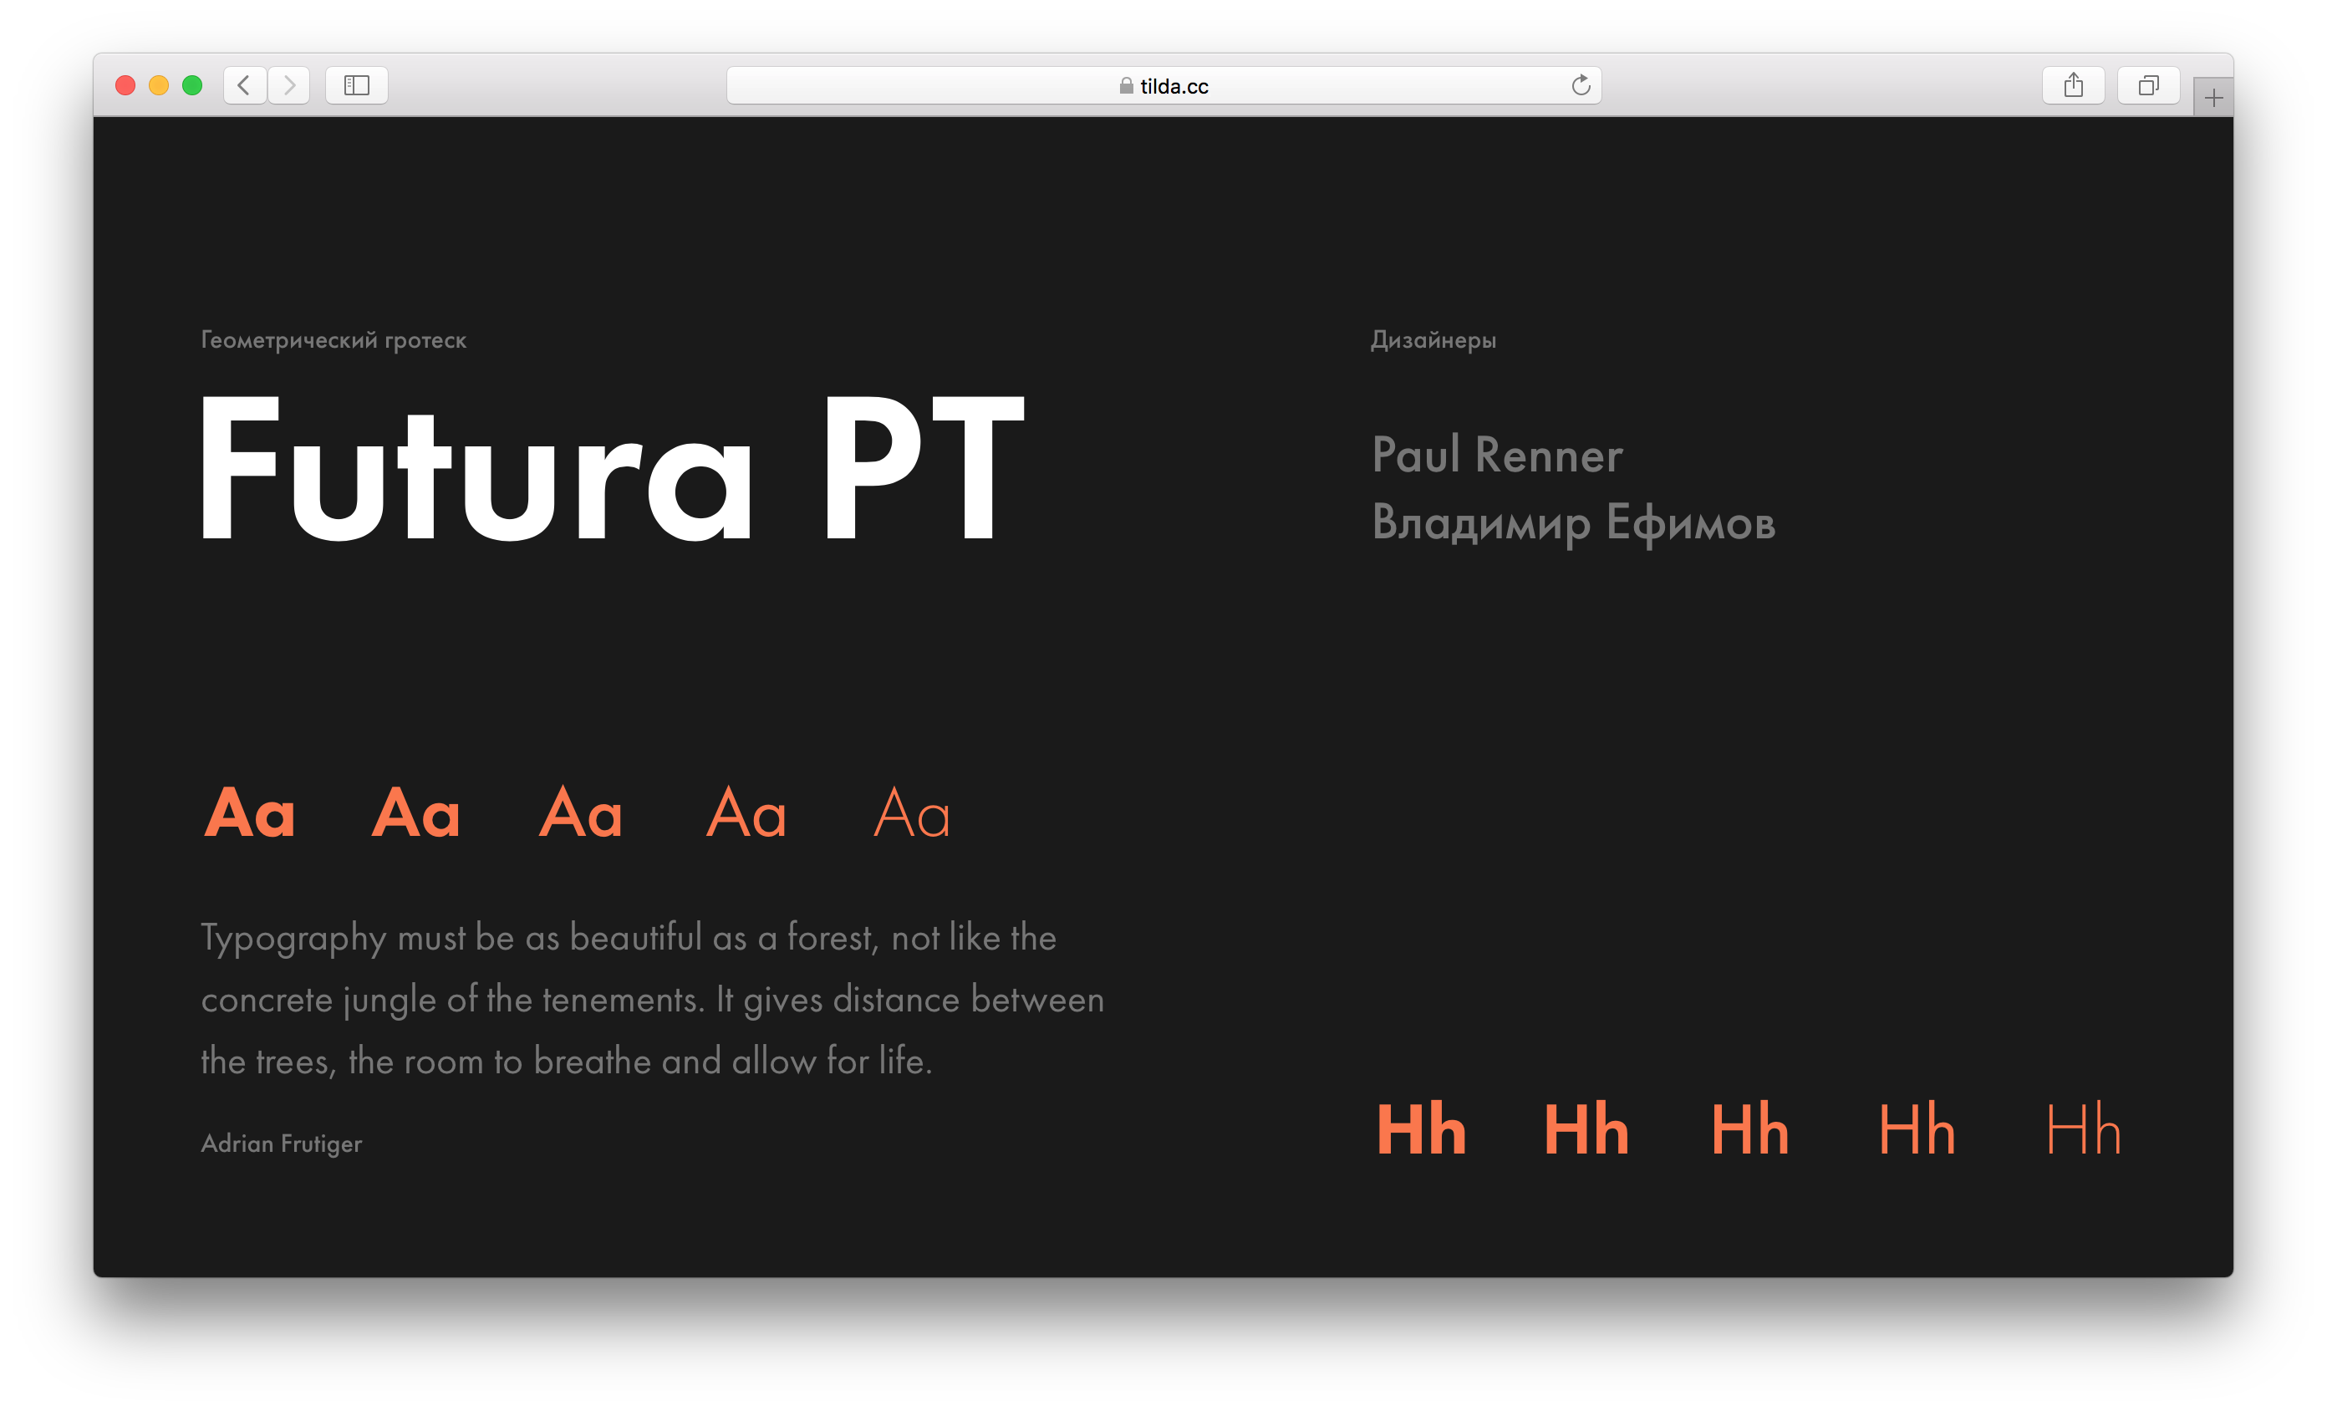Open the Share sheet icon
The image size is (2327, 1411).
pos(2073,86)
